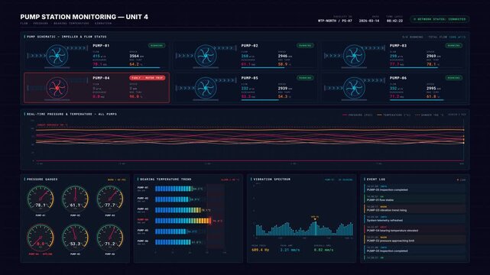490x275 pixels.
Task: Click the peak amplitude value 2.21 mm/s
Action: click(x=290, y=250)
